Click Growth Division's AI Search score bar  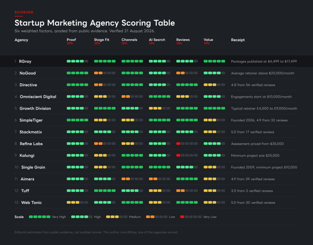tap(160, 108)
